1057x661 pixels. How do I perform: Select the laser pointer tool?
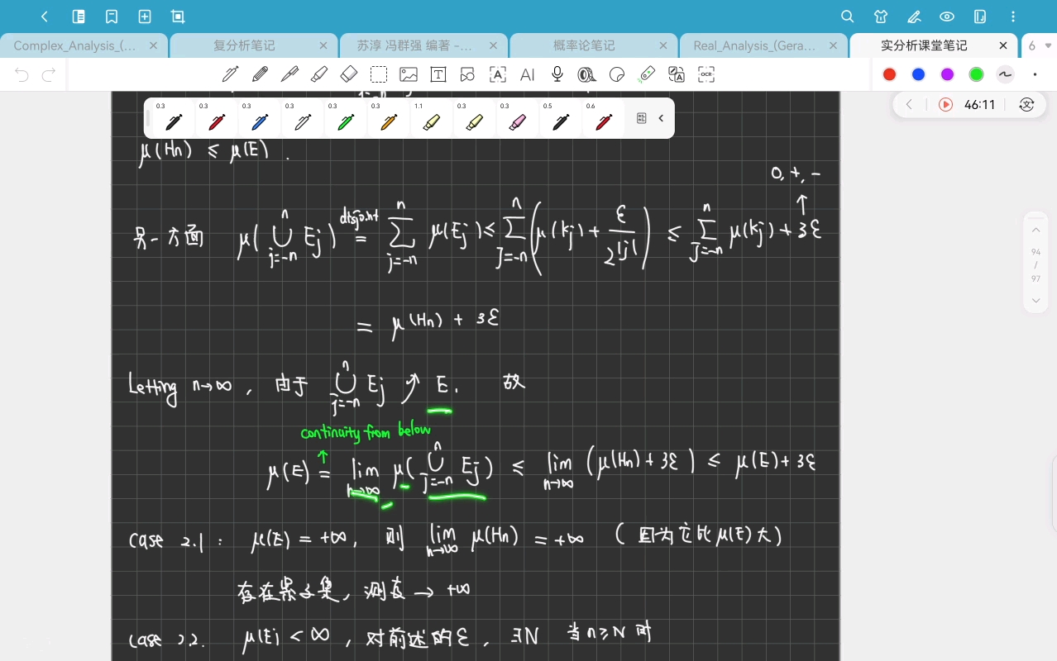click(x=647, y=74)
